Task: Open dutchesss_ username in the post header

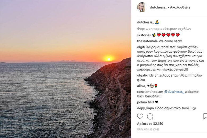Action: click(x=158, y=7)
